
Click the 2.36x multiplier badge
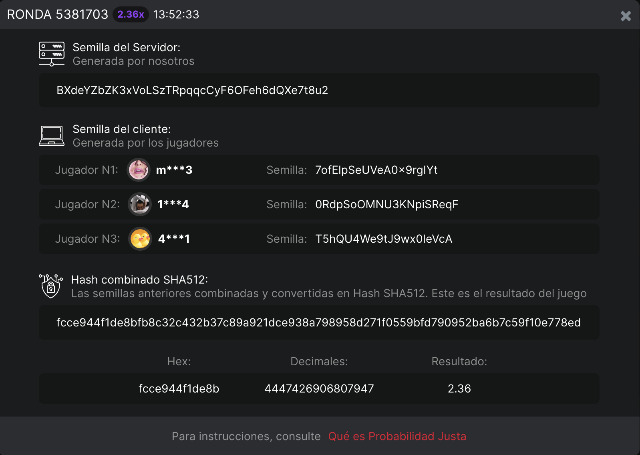tap(131, 14)
